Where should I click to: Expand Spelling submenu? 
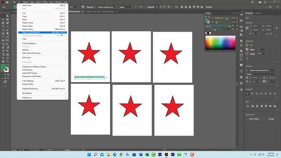43,50
